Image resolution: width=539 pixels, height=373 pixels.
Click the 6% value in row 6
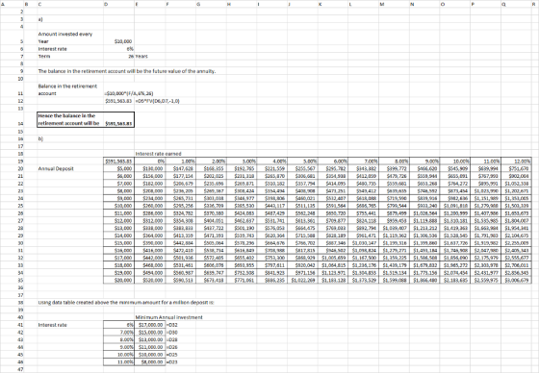[131, 49]
